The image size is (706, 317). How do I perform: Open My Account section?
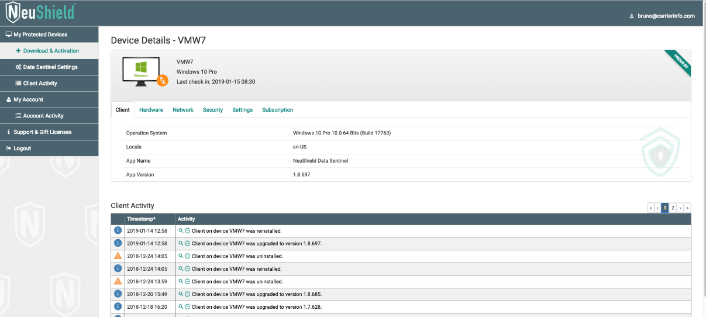tap(49, 99)
